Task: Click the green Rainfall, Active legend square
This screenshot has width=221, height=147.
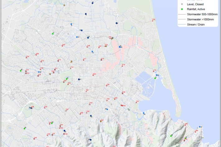Action: click(x=181, y=9)
